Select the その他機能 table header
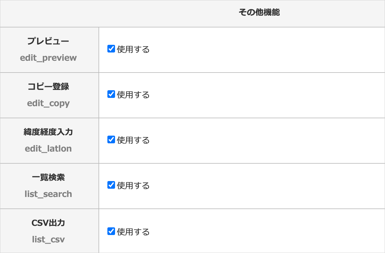The image size is (385, 253). 259,12
